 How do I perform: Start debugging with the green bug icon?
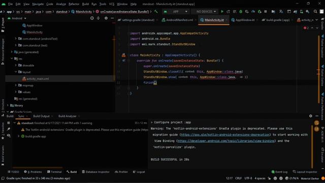241,12
